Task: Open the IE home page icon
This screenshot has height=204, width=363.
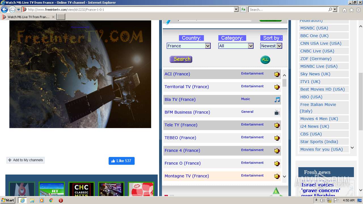Action: point(344,10)
